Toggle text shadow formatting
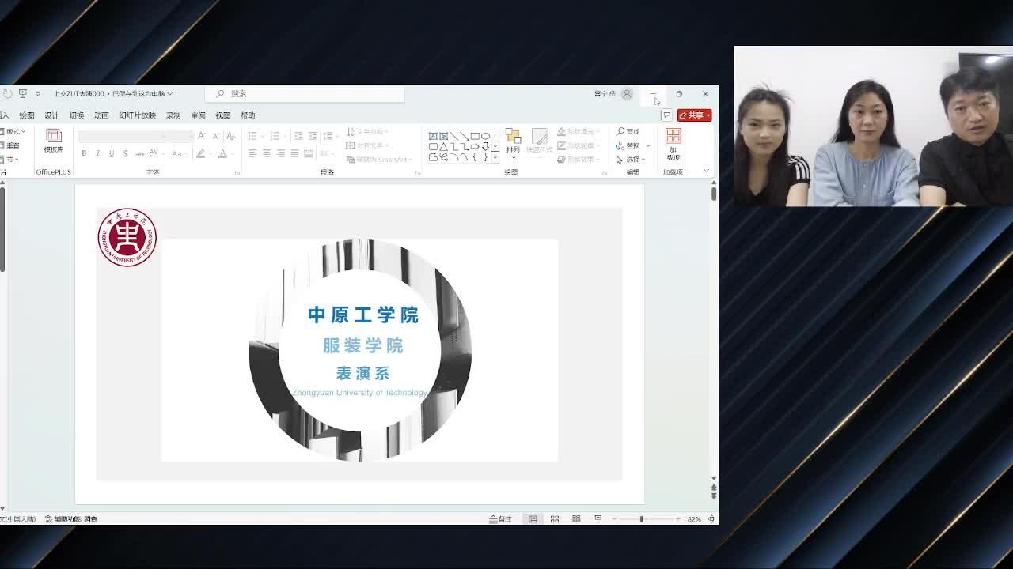 (125, 153)
